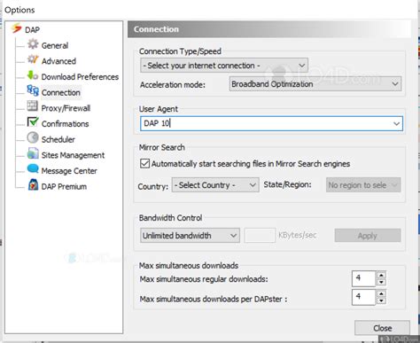Click the DAP Premium icon
The width and height of the screenshot is (420, 343).
(x=33, y=184)
